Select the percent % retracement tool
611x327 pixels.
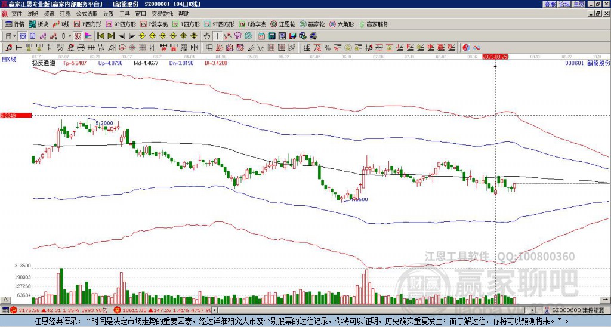point(328,48)
